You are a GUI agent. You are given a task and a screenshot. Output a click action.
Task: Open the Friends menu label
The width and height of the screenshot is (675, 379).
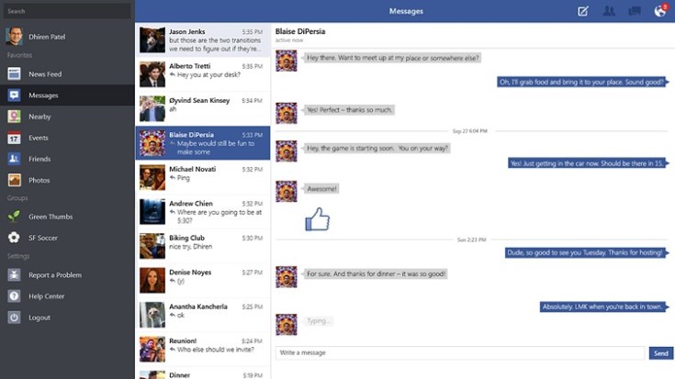(x=39, y=159)
